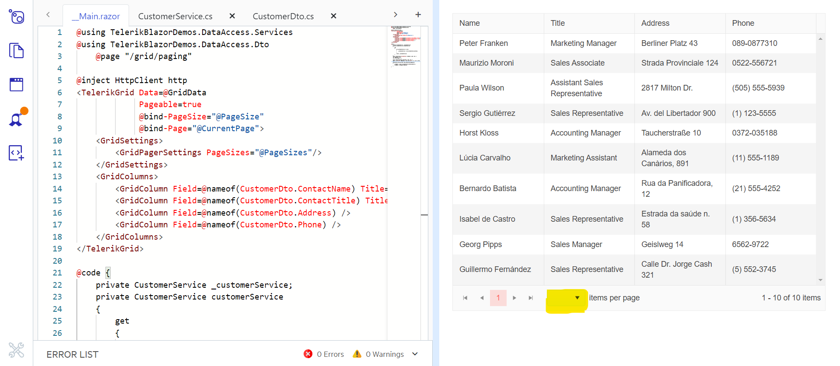Click the Address column header
Viewport: 840px width, 366px height.
point(680,23)
